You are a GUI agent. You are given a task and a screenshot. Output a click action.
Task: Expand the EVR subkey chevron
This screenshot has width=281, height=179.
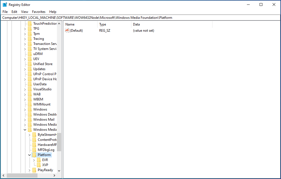pyautogui.click(x=34, y=160)
